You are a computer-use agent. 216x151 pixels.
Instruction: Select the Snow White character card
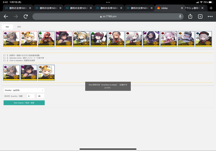pyautogui.click(x=186, y=39)
